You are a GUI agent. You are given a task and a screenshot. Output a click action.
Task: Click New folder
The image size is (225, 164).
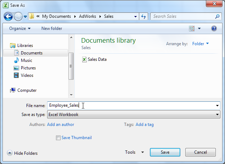[x=52, y=28]
